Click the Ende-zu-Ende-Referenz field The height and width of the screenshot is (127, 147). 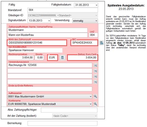point(50,89)
